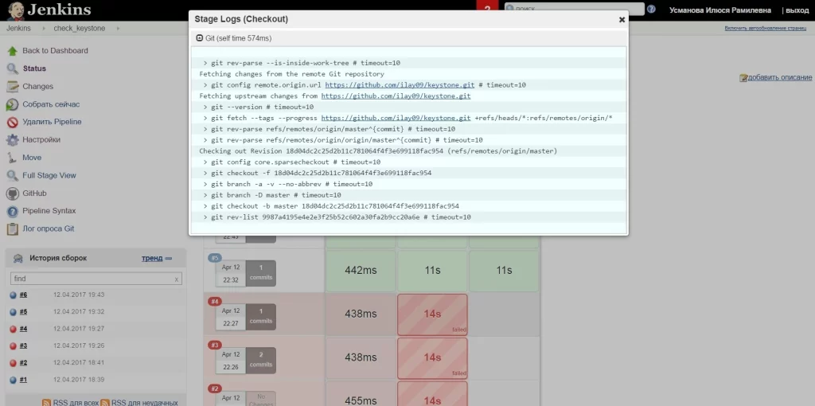Open the Jenkins breadcrumb dropdown arrow
Screen dimensions: 815x406
(x=44, y=29)
